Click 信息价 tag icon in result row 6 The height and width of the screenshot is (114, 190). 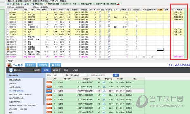49,104
